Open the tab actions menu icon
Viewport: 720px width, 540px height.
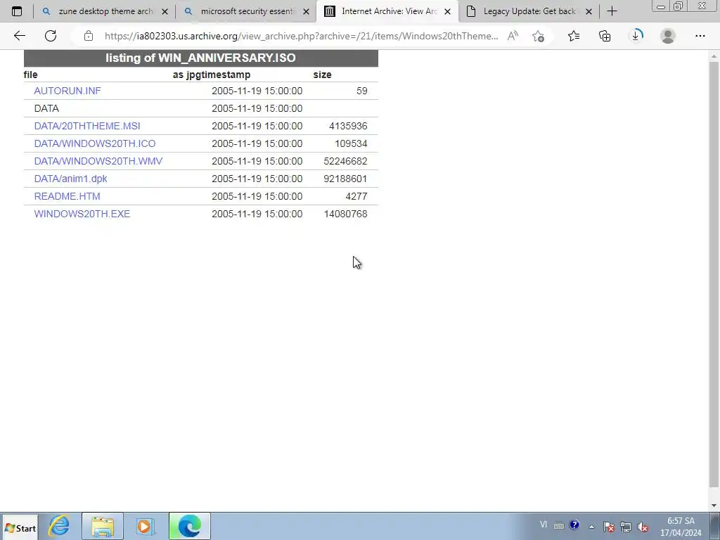17,11
